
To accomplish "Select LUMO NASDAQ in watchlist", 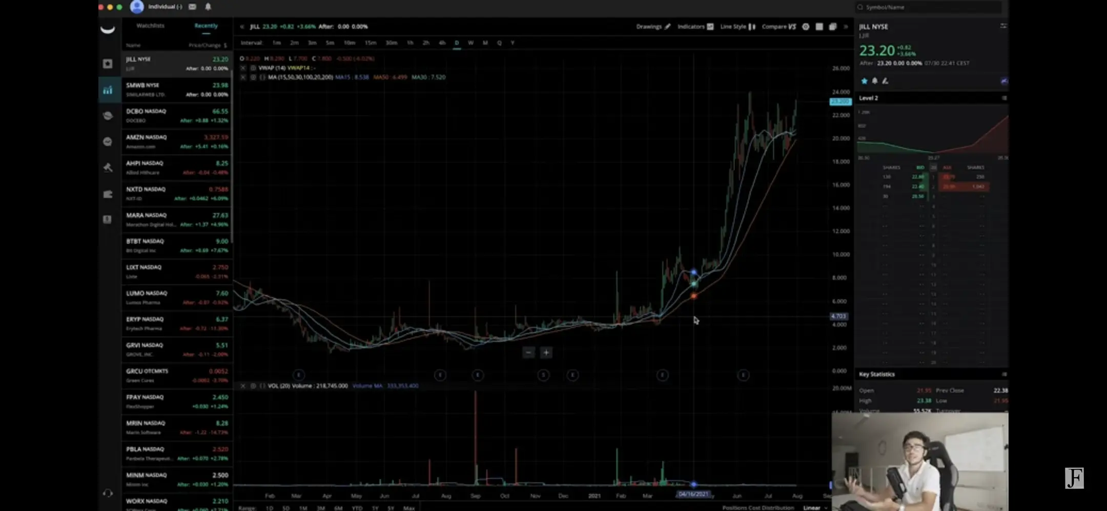I will click(x=177, y=297).
